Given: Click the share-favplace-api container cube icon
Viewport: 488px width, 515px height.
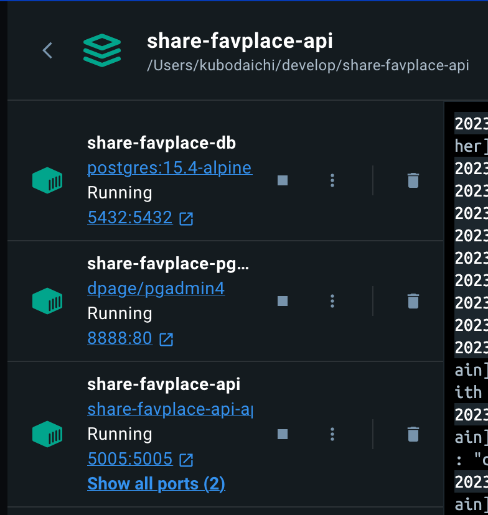Looking at the screenshot, I should pyautogui.click(x=47, y=434).
